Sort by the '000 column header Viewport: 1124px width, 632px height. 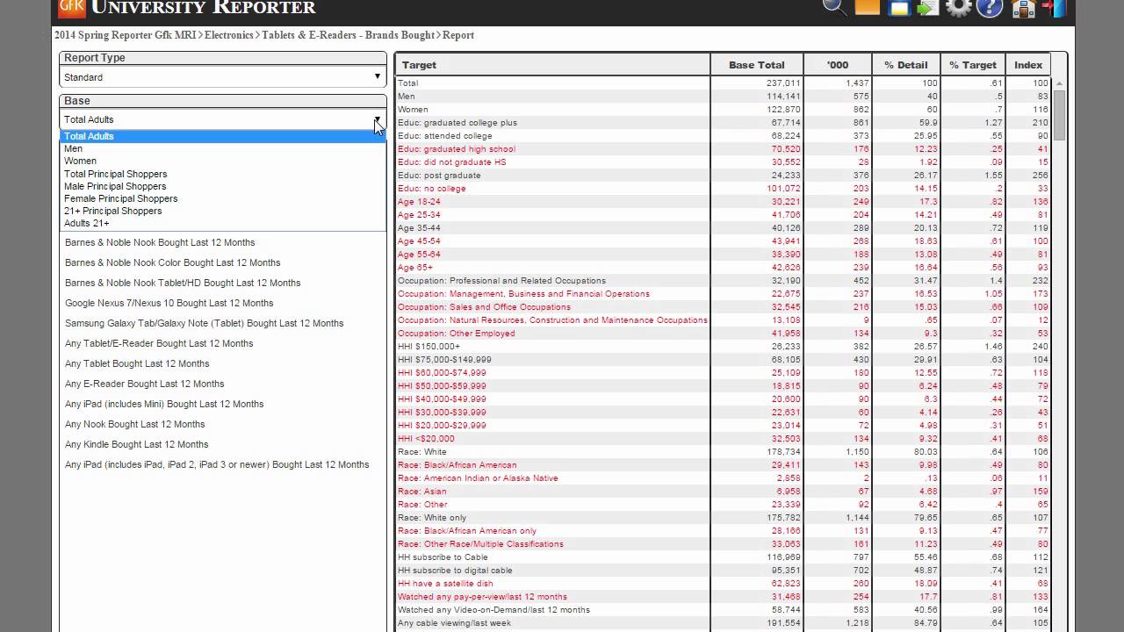point(838,65)
